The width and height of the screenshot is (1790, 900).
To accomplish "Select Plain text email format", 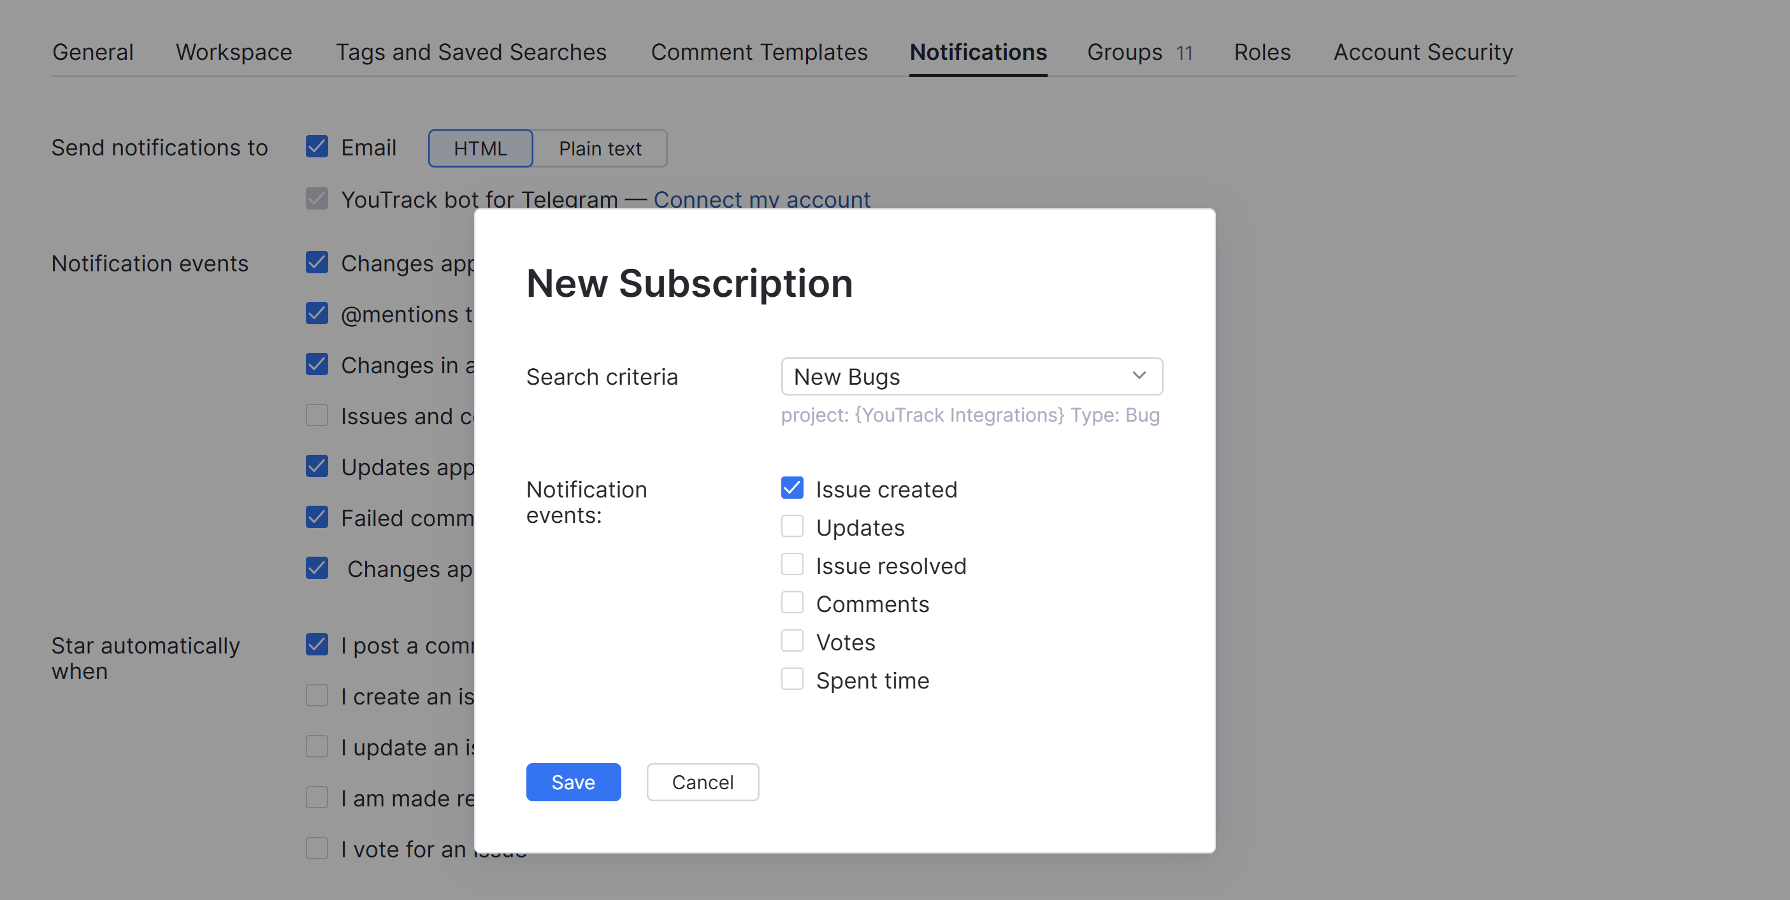I will tap(600, 148).
